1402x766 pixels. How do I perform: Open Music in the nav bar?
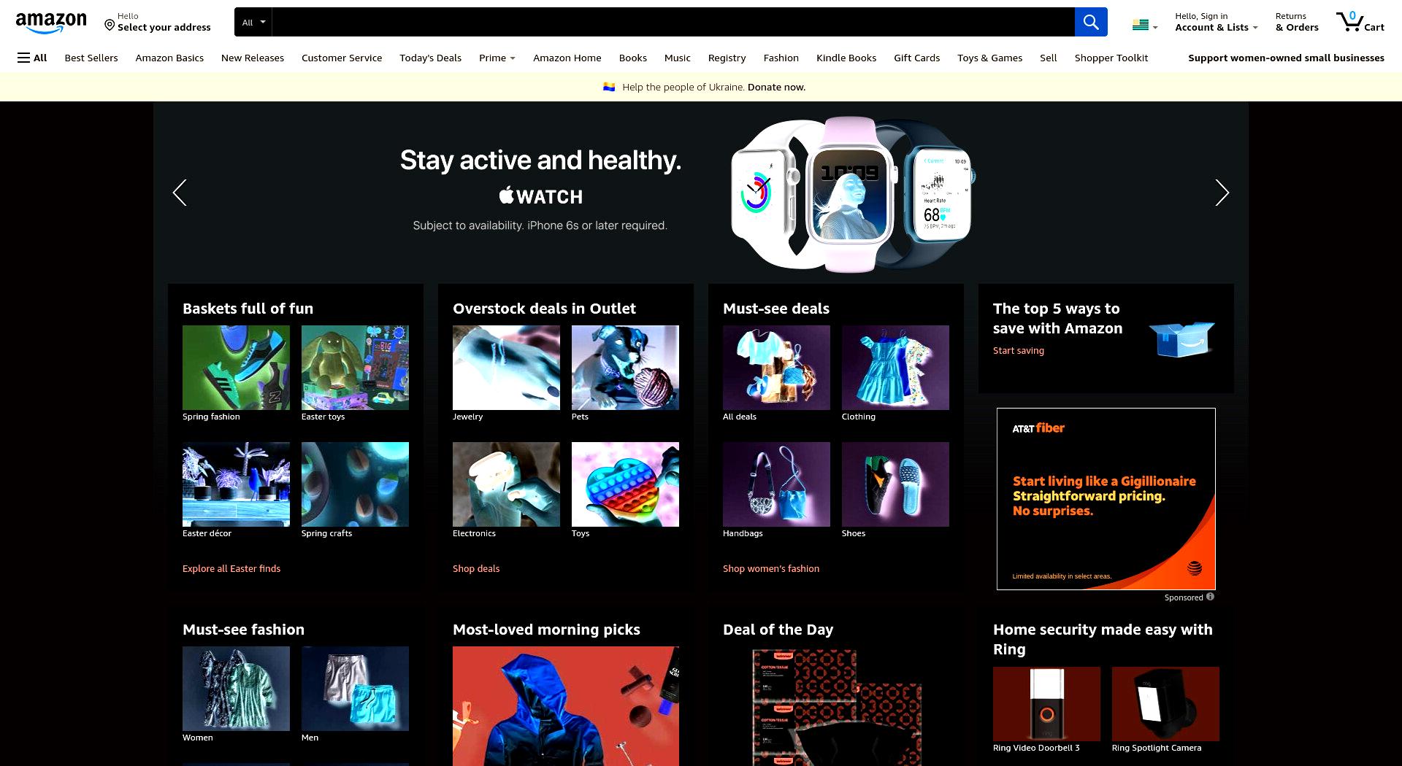pyautogui.click(x=678, y=58)
